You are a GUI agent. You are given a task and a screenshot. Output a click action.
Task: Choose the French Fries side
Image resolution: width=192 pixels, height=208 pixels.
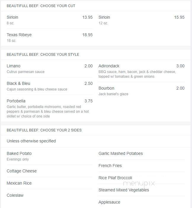(x=141, y=166)
